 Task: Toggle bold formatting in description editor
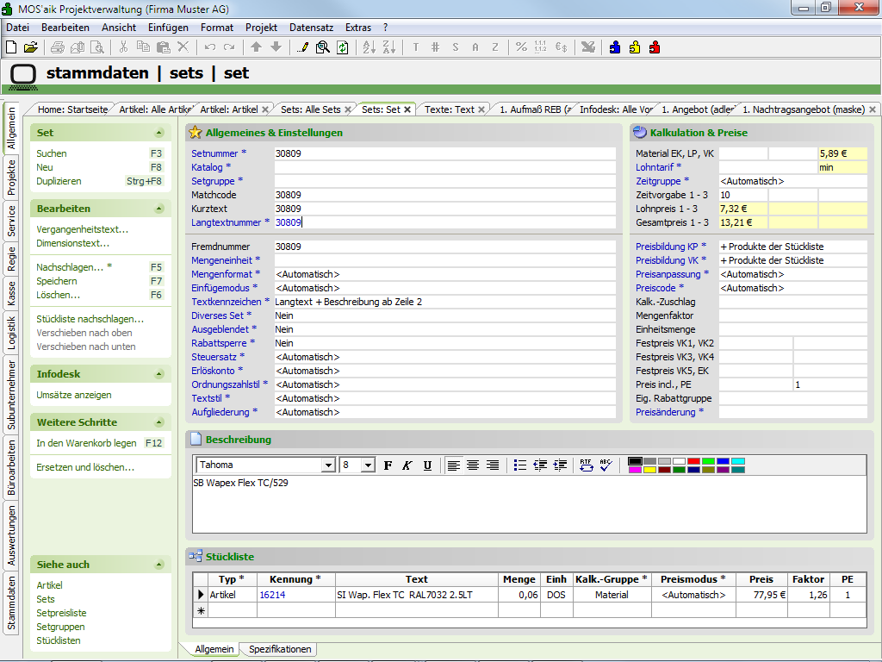388,465
